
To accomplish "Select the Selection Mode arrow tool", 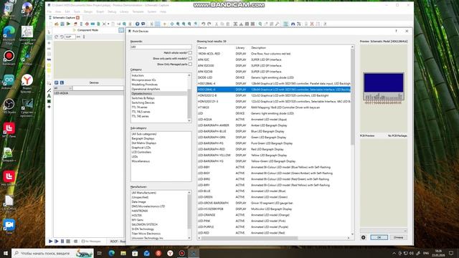I will pyautogui.click(x=49, y=32).
